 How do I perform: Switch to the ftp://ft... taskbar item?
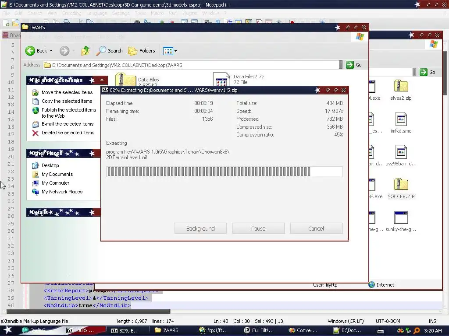[214, 330]
